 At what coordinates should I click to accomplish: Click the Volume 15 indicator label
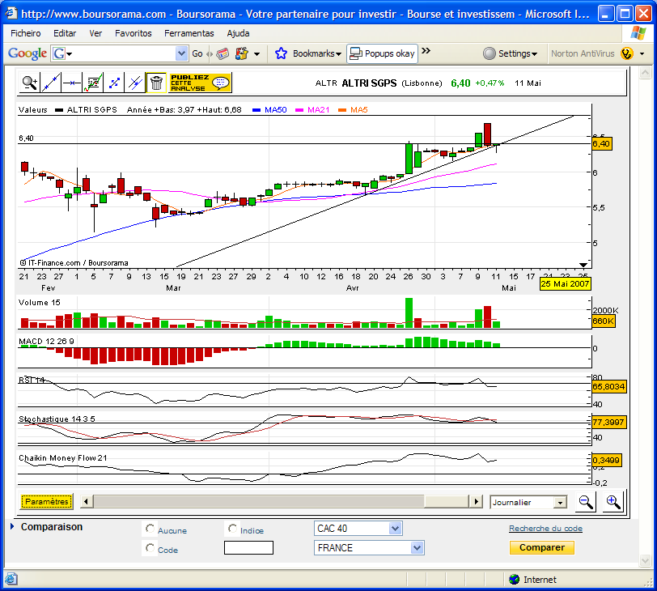pyautogui.click(x=40, y=303)
